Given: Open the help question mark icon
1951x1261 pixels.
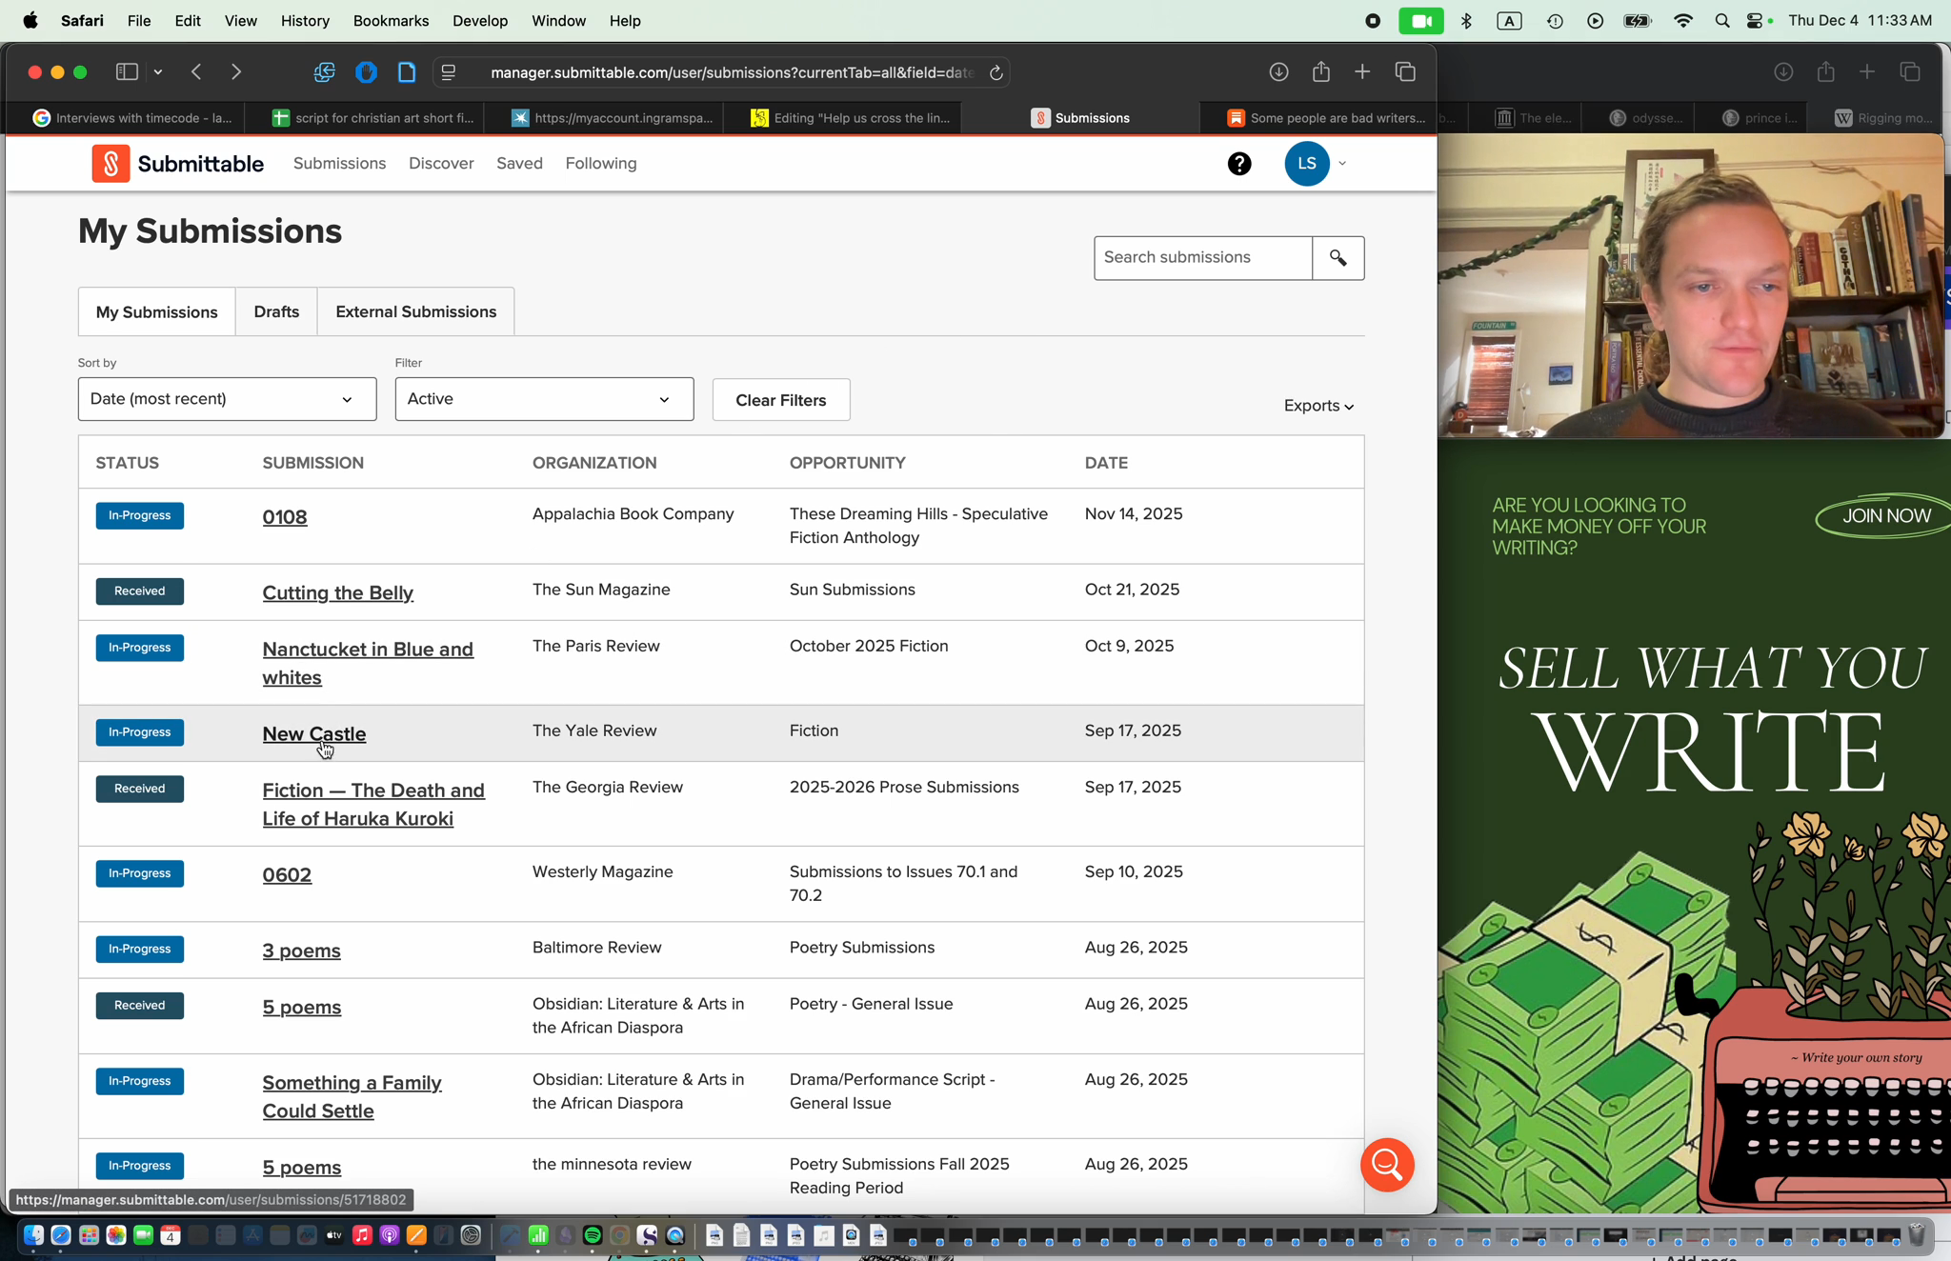Looking at the screenshot, I should coord(1239,164).
